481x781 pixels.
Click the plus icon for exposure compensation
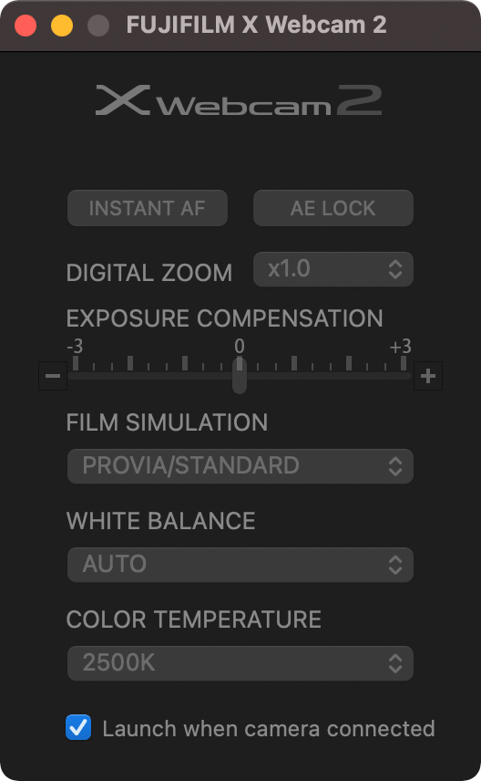(428, 376)
